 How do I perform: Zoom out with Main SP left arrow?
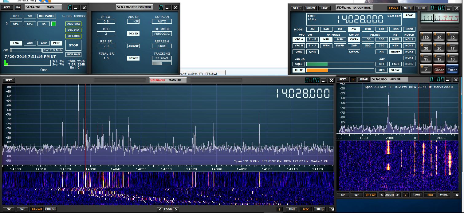(160, 209)
